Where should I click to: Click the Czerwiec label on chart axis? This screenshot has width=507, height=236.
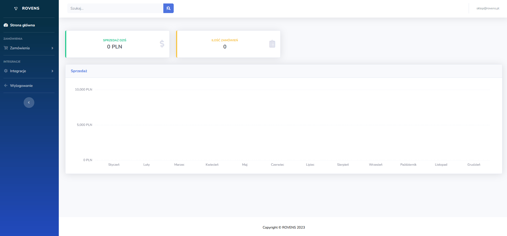[277, 165]
